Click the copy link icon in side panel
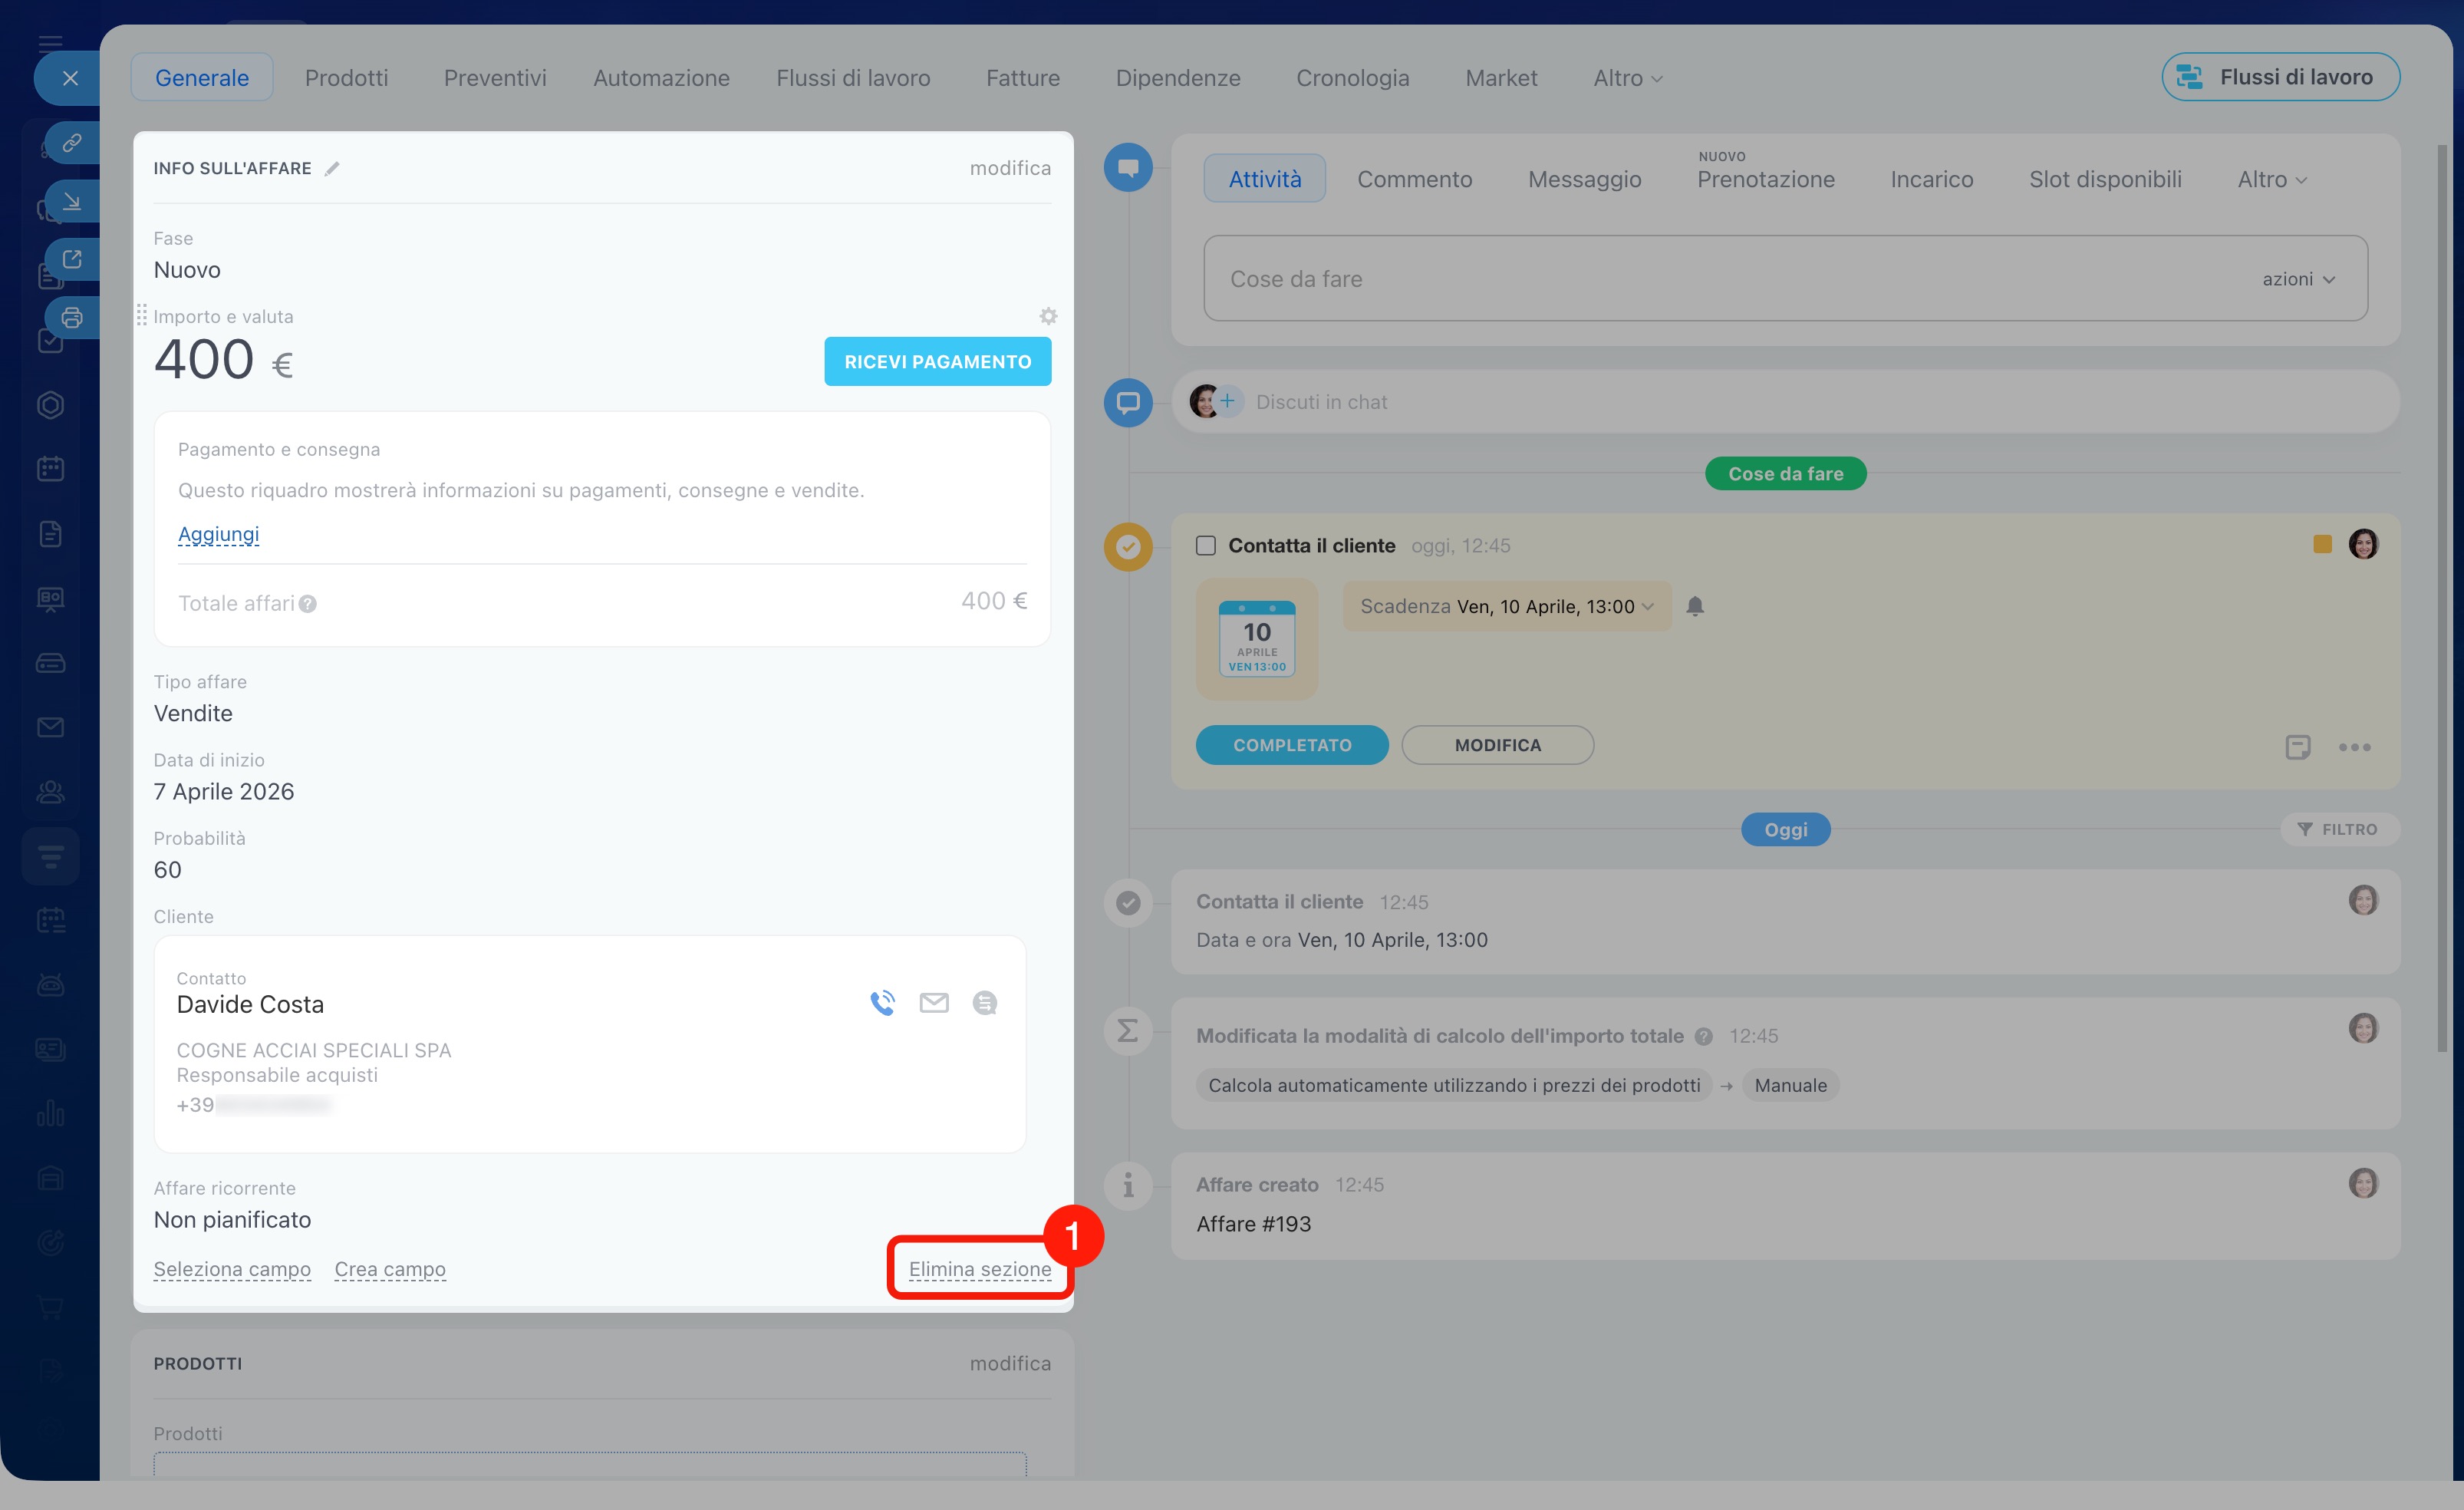This screenshot has height=1510, width=2464. pyautogui.click(x=72, y=143)
